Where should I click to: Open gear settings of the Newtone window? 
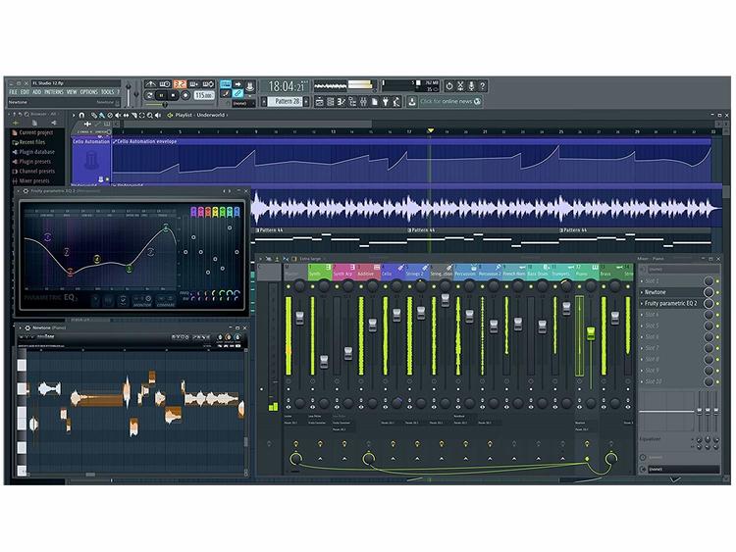point(27,327)
